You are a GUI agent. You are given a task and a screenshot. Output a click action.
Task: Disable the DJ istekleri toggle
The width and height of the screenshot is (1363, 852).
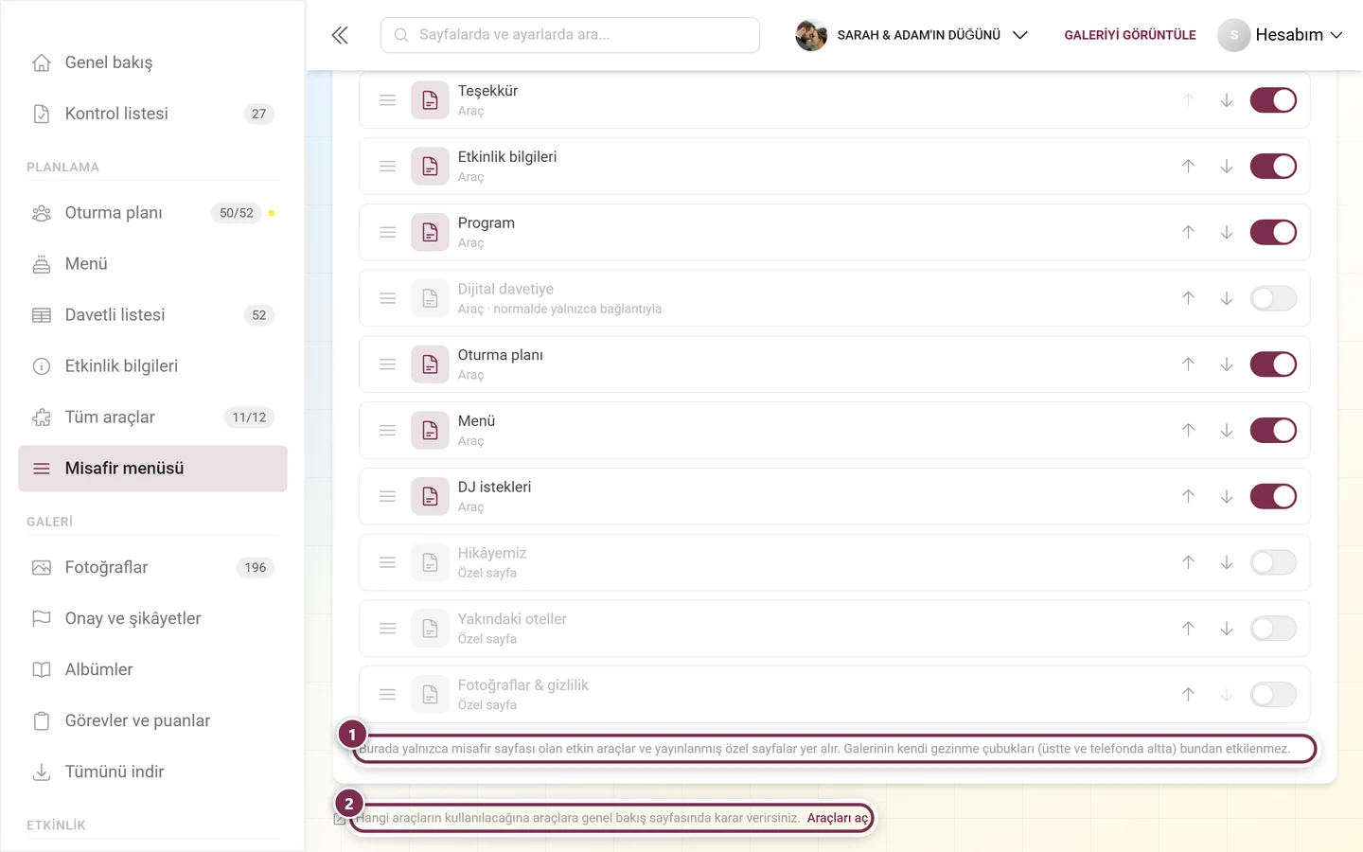click(1273, 496)
